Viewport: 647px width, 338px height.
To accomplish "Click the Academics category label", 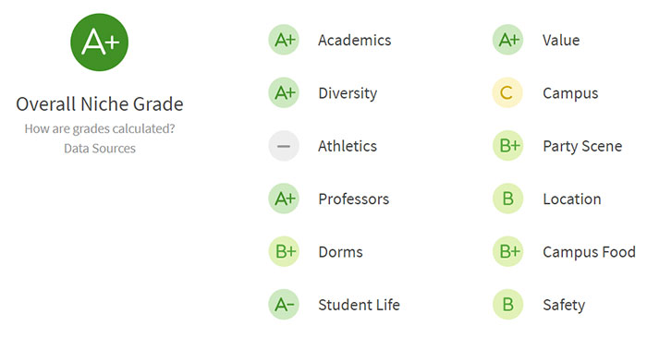I will click(354, 41).
